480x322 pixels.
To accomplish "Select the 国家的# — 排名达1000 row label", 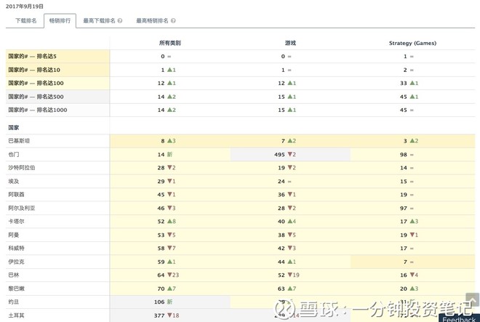I will [x=37, y=110].
